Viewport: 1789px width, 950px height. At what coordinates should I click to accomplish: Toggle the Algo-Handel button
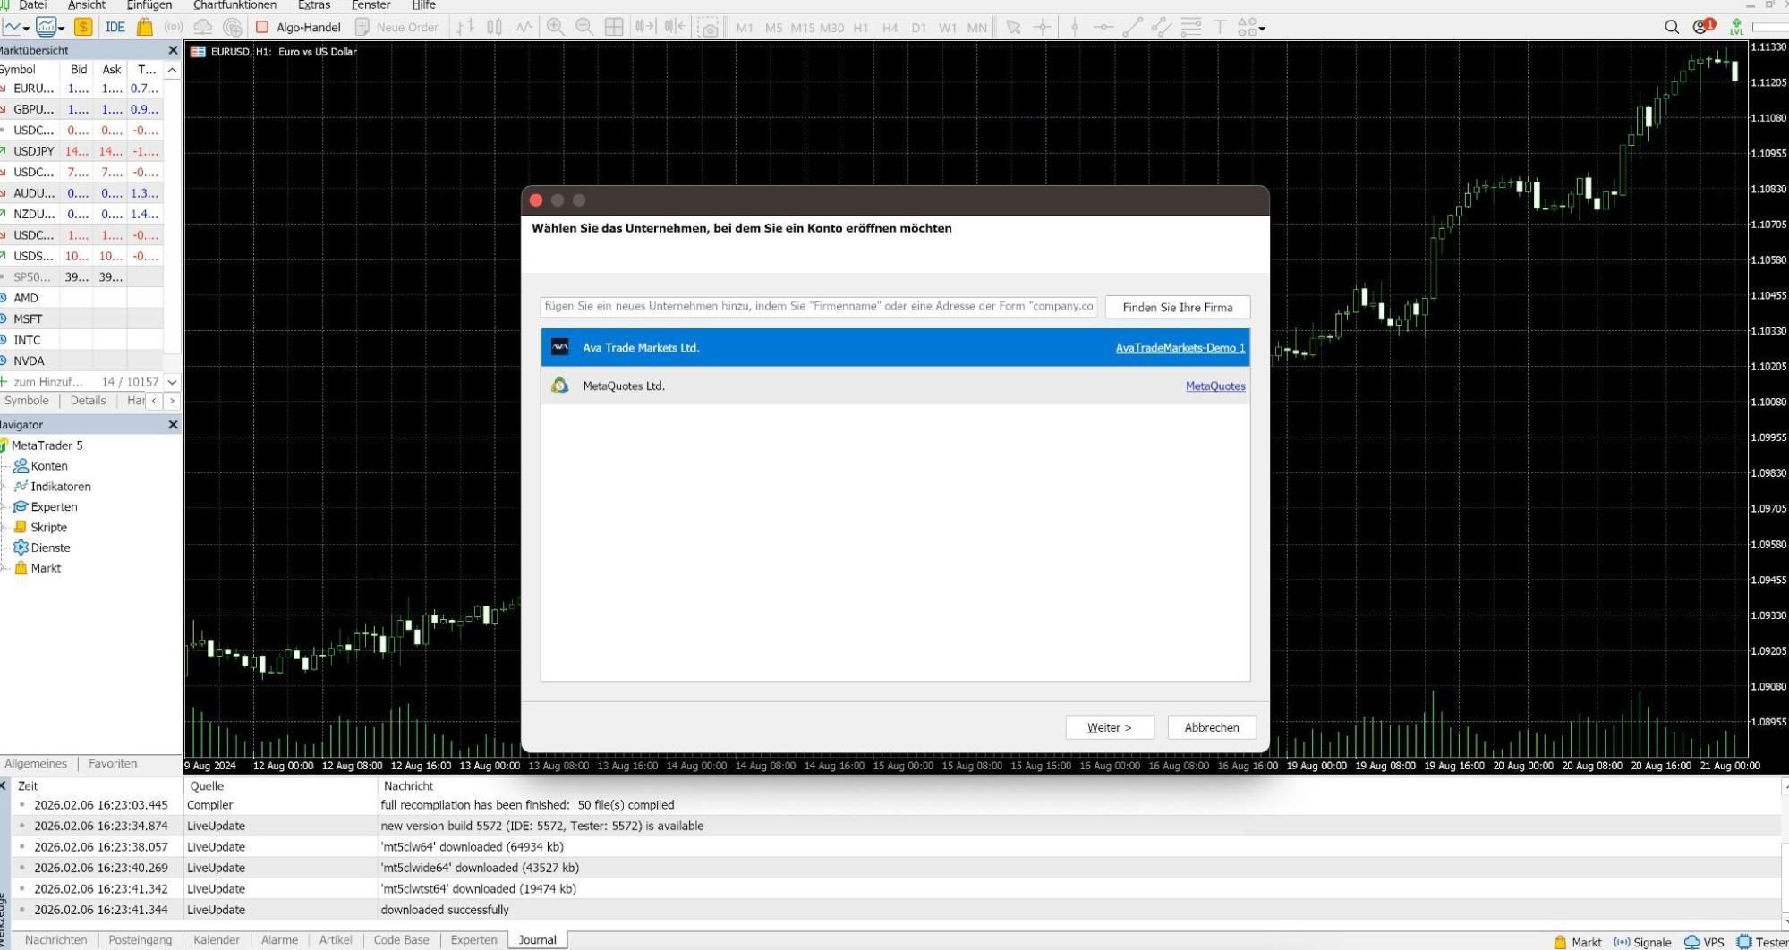[298, 27]
